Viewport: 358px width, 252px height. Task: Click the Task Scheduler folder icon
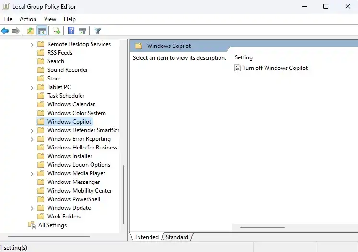(41, 96)
